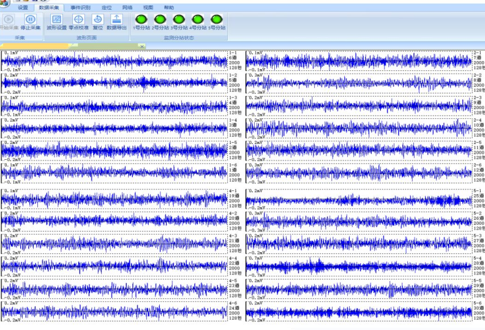The width and height of the screenshot is (485, 330).
Task: Select the channel 5-3 waveform trace
Action: (359, 244)
